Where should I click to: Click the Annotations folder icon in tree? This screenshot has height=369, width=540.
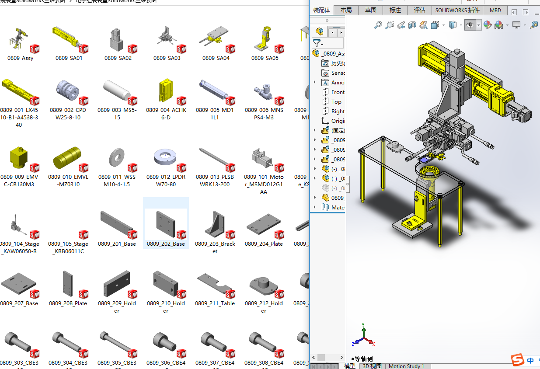[x=324, y=82]
